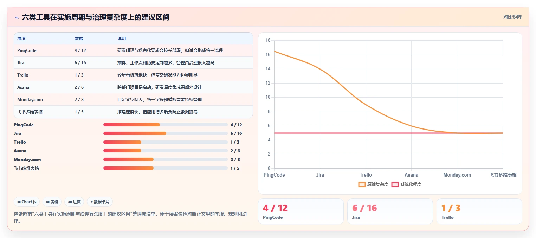Click the lightning icon beside the title
536x238 pixels.
click(x=17, y=17)
